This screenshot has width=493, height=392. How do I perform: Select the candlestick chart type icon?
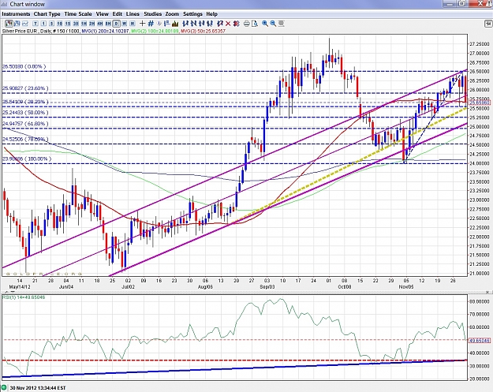click(x=9, y=24)
